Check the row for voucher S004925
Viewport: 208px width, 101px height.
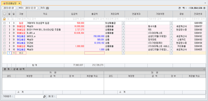(4, 50)
